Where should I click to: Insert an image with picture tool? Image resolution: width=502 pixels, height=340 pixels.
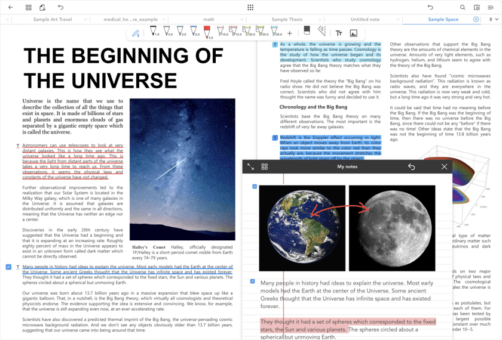[x=353, y=33]
